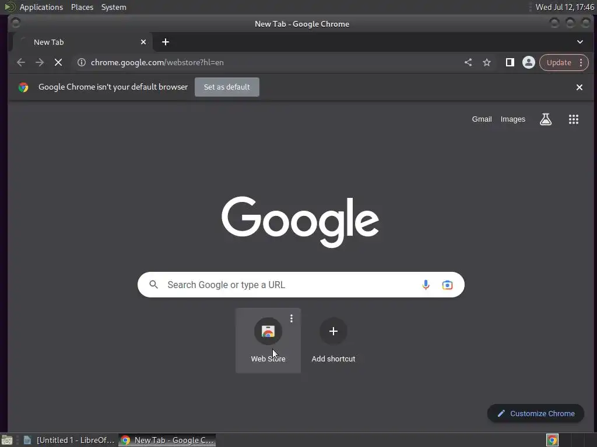Open a new tab with plus
This screenshot has height=447, width=597.
pos(165,42)
